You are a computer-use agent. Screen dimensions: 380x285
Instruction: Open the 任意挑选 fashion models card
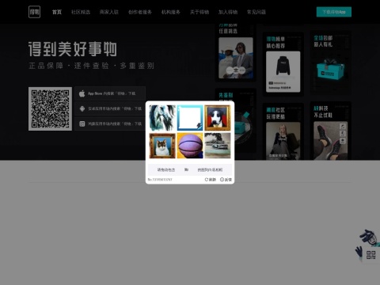click(236, 52)
